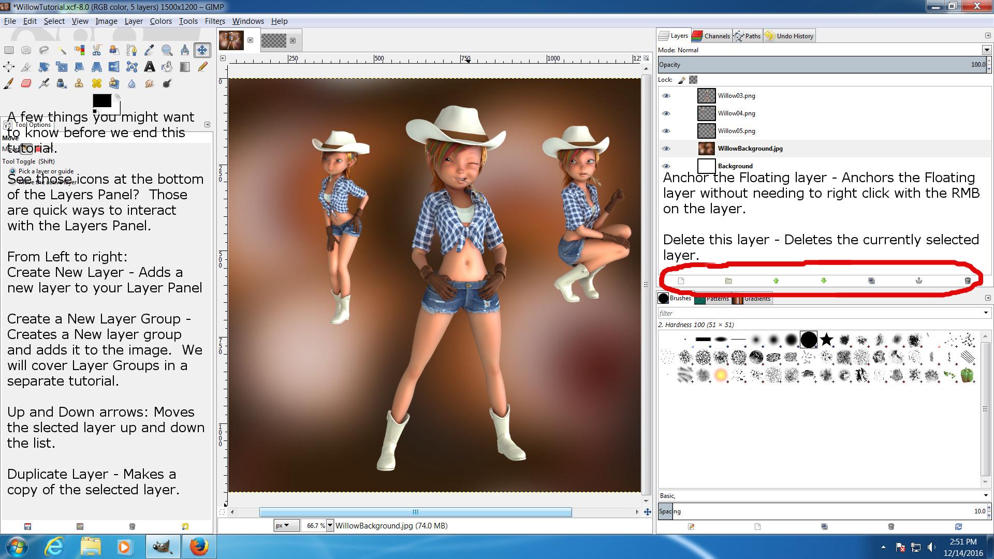
Task: Open the zoom percentage dropdown
Action: click(x=330, y=525)
